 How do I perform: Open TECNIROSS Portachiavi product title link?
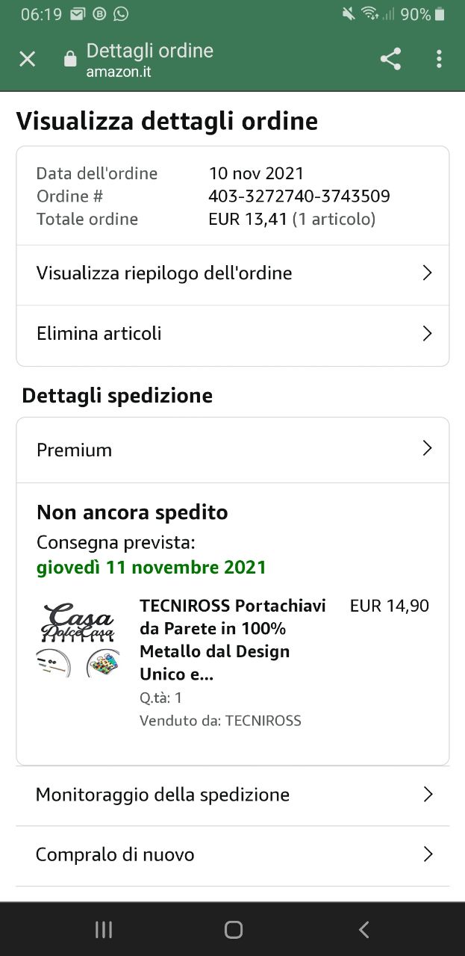point(233,639)
